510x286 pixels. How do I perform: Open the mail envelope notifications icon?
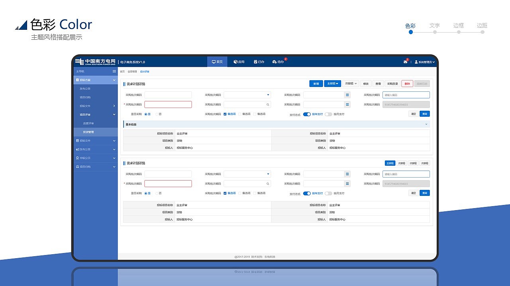[405, 62]
